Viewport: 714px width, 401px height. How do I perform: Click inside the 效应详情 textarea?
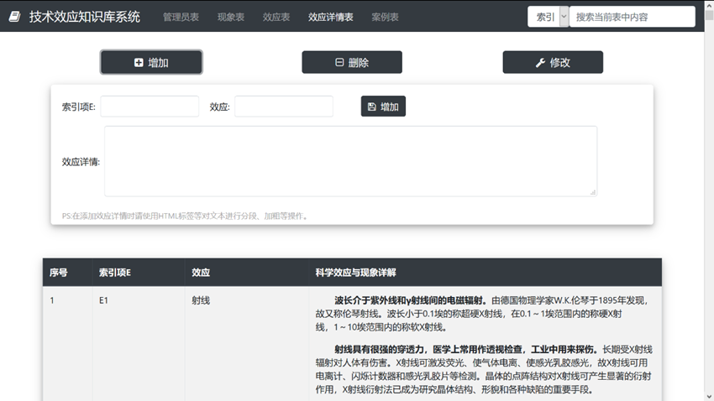tap(350, 161)
